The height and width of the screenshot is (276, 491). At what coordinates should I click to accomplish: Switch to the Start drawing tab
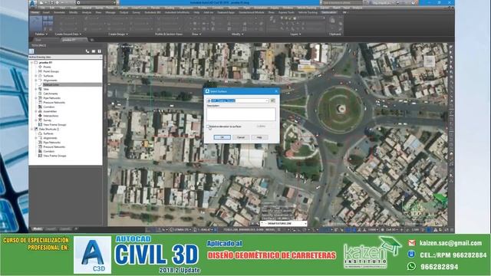38,40
